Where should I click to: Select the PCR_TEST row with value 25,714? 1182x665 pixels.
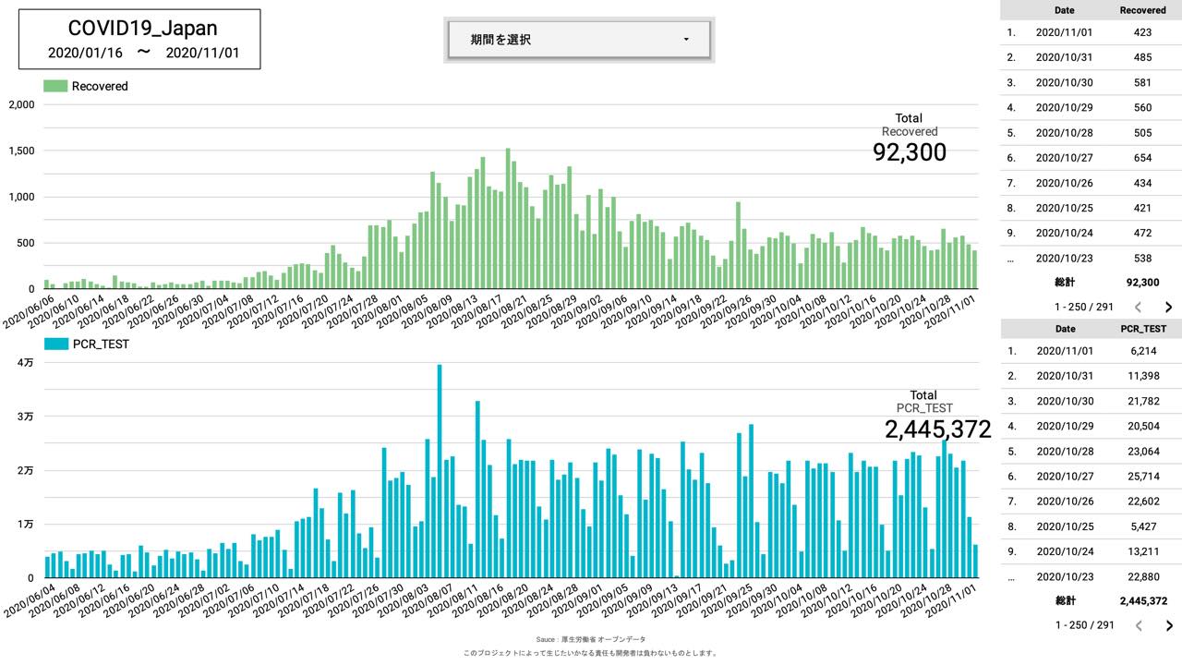[x=1090, y=477]
